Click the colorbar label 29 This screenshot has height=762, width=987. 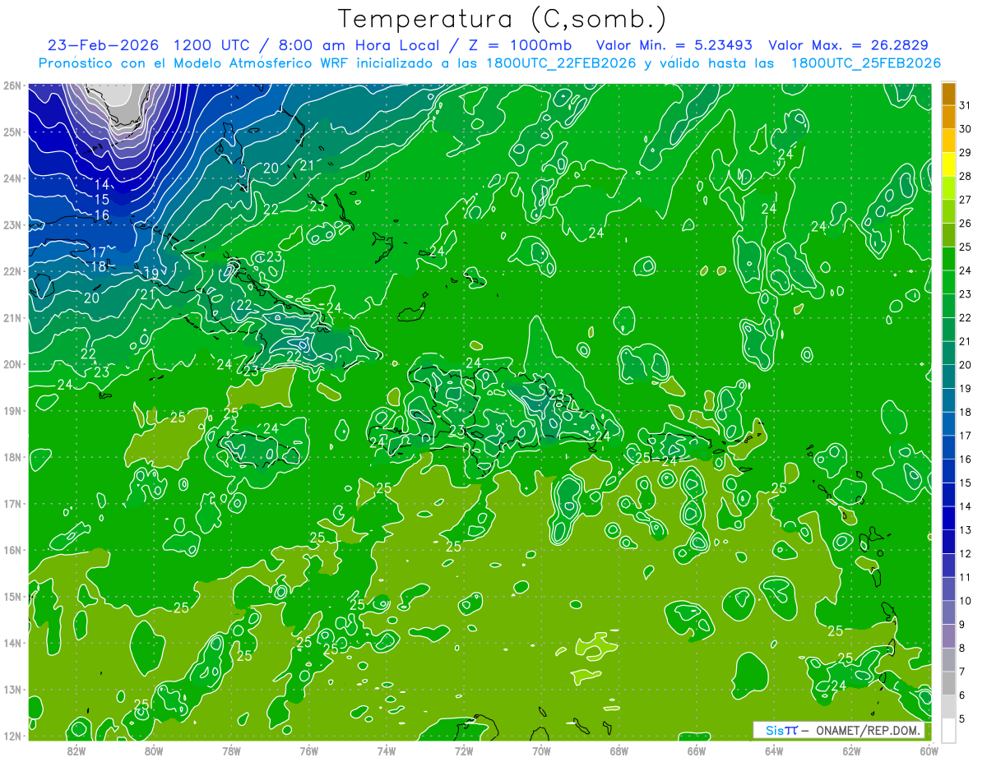pyautogui.click(x=966, y=153)
